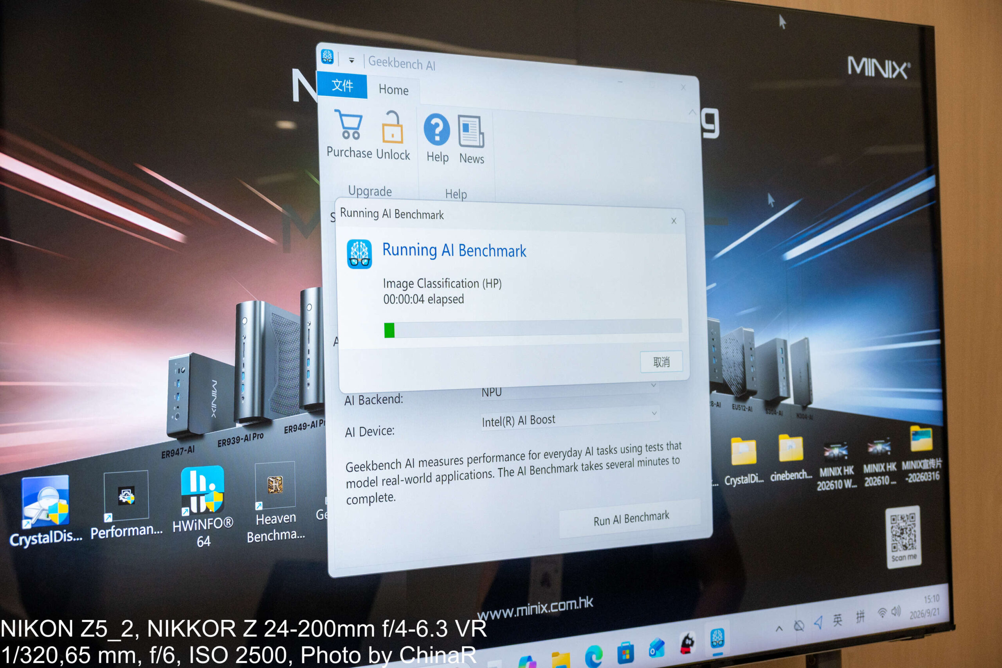Toggle the 英 input language indicator
The width and height of the screenshot is (1002, 668).
tap(838, 620)
